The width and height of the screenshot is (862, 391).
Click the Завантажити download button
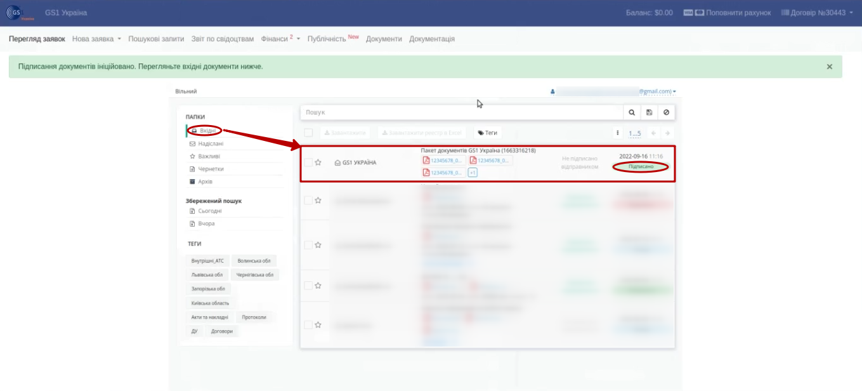point(345,133)
